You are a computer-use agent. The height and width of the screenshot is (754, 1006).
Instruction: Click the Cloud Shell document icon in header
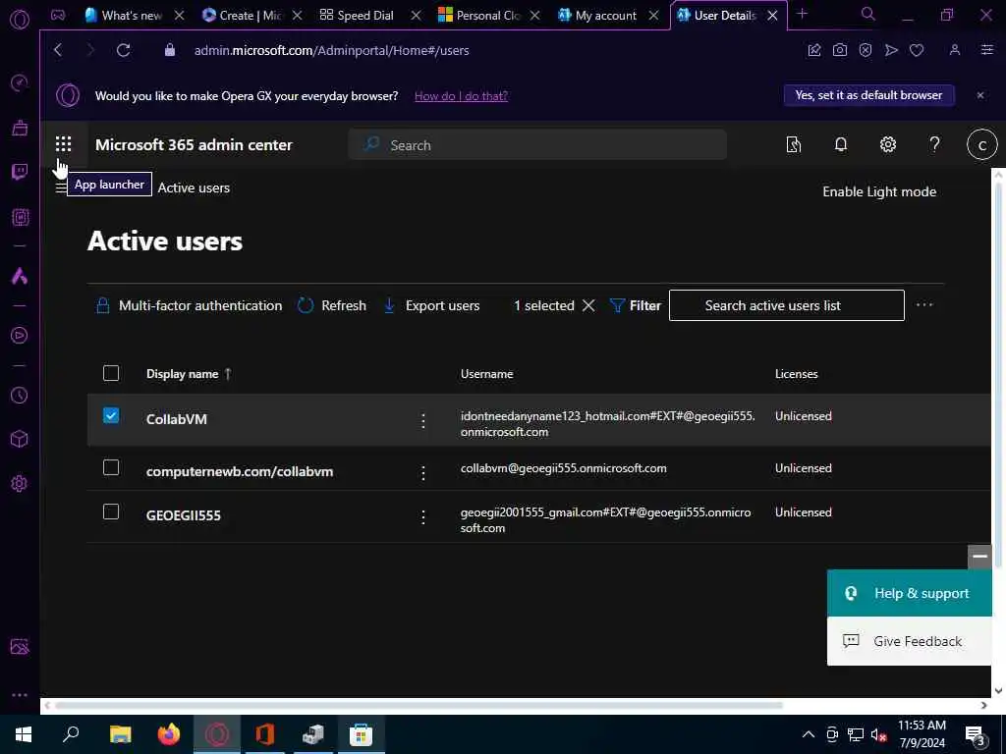pyautogui.click(x=794, y=145)
